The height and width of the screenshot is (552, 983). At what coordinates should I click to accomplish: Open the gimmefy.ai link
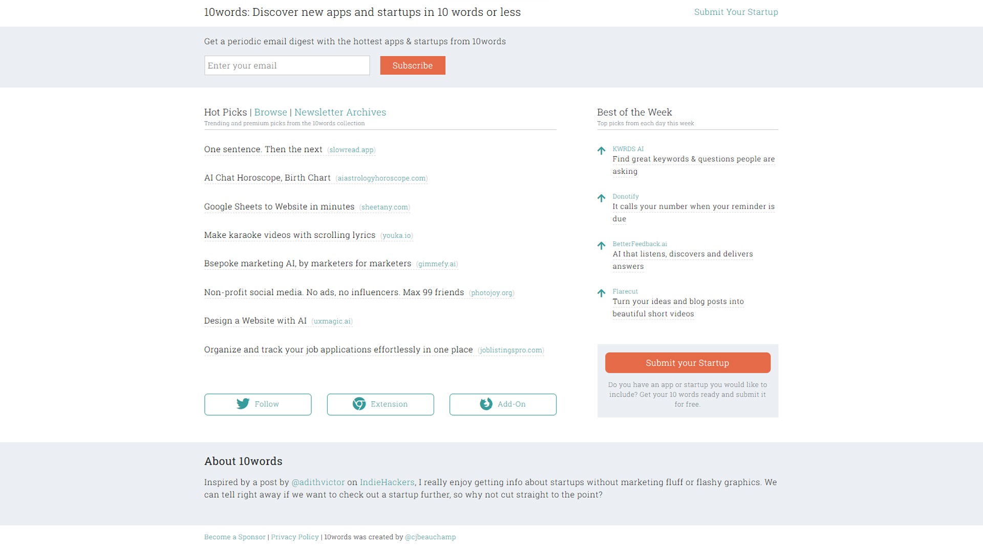coord(437,264)
